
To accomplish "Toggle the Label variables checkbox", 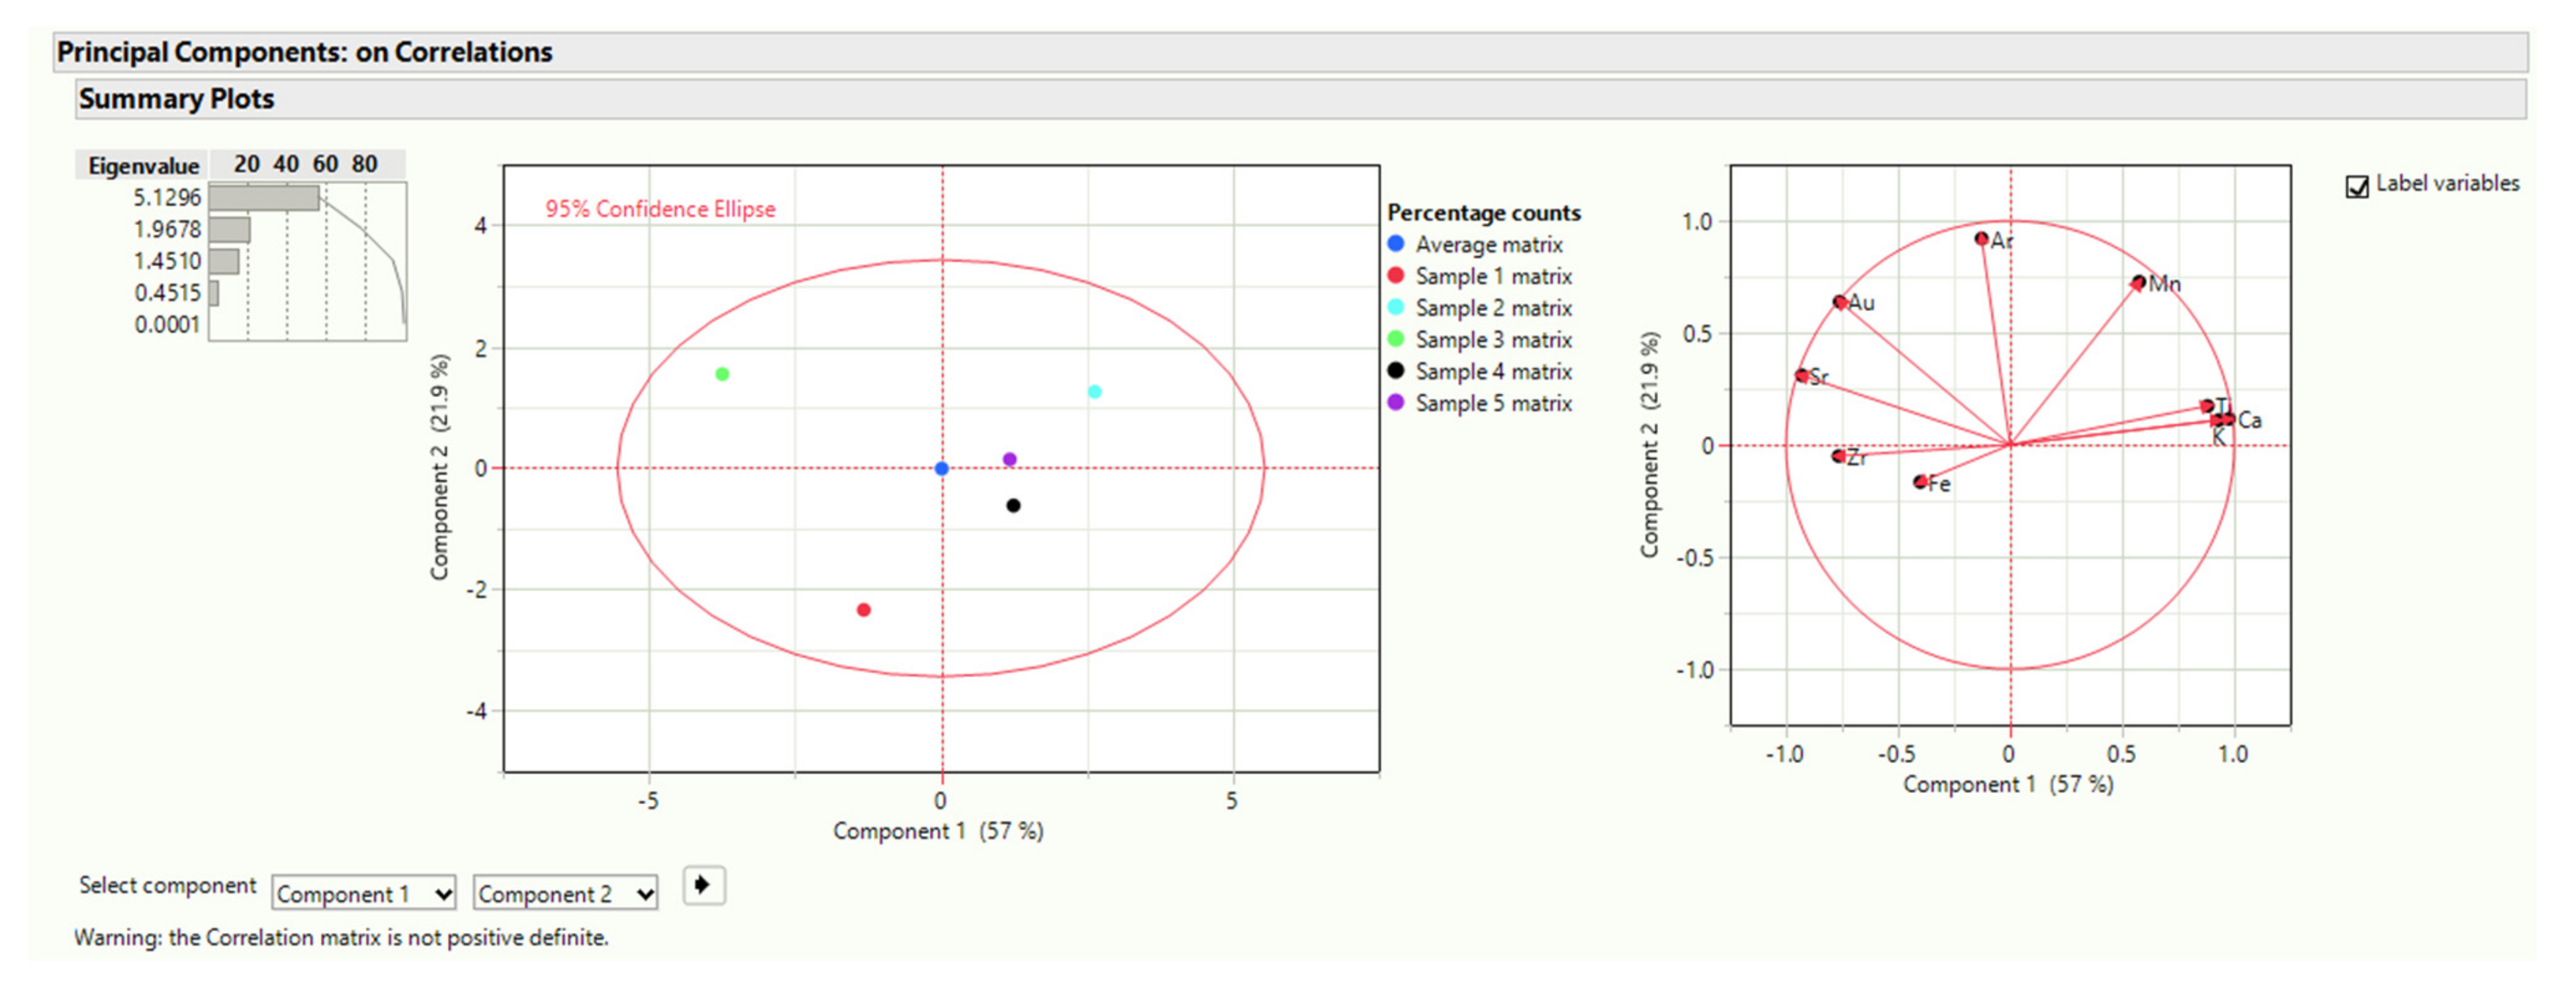I will click(2356, 186).
